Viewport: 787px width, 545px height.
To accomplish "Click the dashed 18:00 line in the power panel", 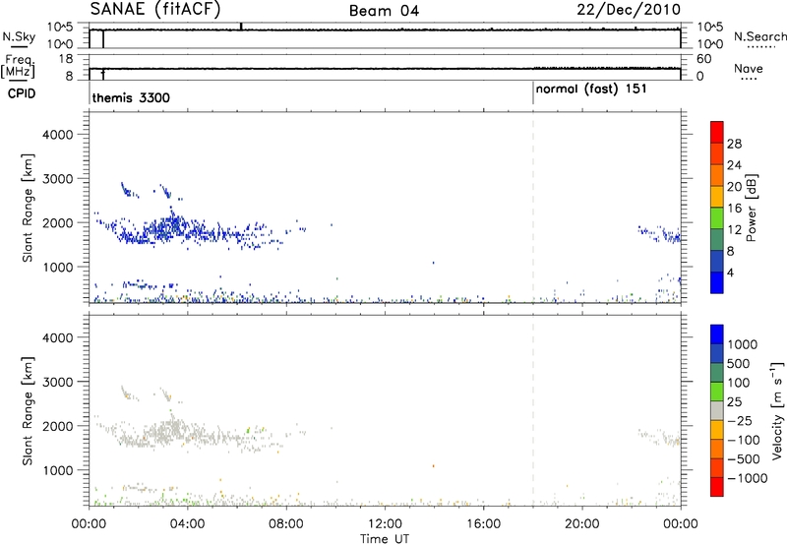I will click(533, 208).
